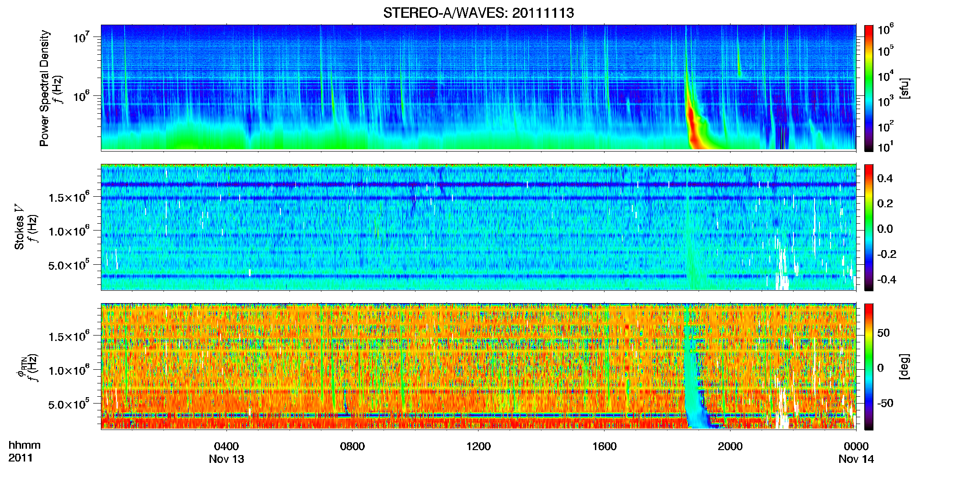Click inside the Power Spectral Density spectrogram panel
This screenshot has height=493, width=957.
coord(478,88)
